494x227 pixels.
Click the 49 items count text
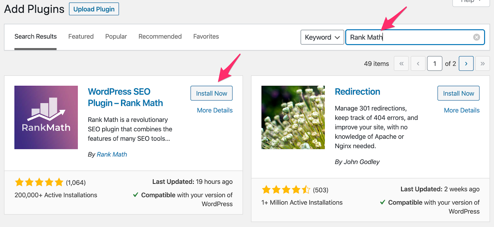(x=376, y=64)
